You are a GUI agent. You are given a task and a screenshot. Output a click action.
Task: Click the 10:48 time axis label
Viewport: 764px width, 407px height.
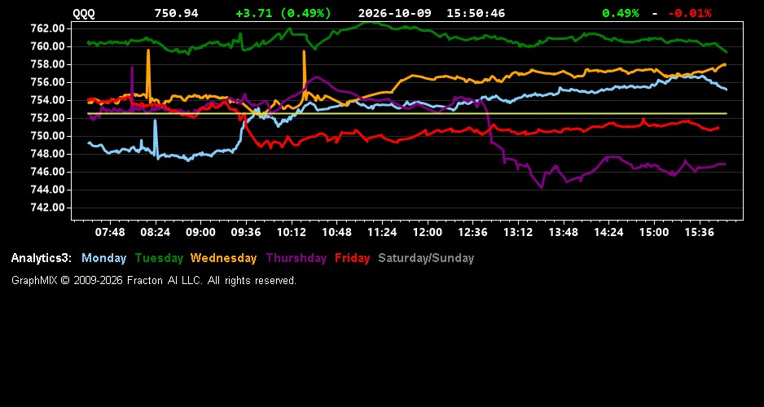(x=336, y=232)
